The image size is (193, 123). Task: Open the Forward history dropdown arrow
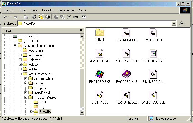point(21,17)
